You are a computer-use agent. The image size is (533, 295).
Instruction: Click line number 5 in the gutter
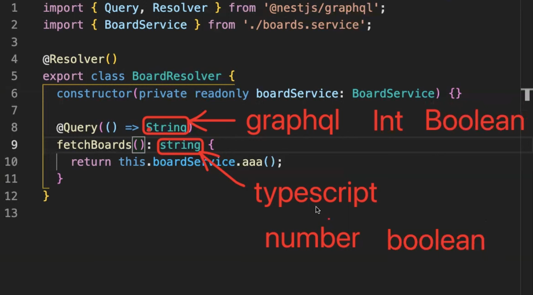[x=14, y=76]
